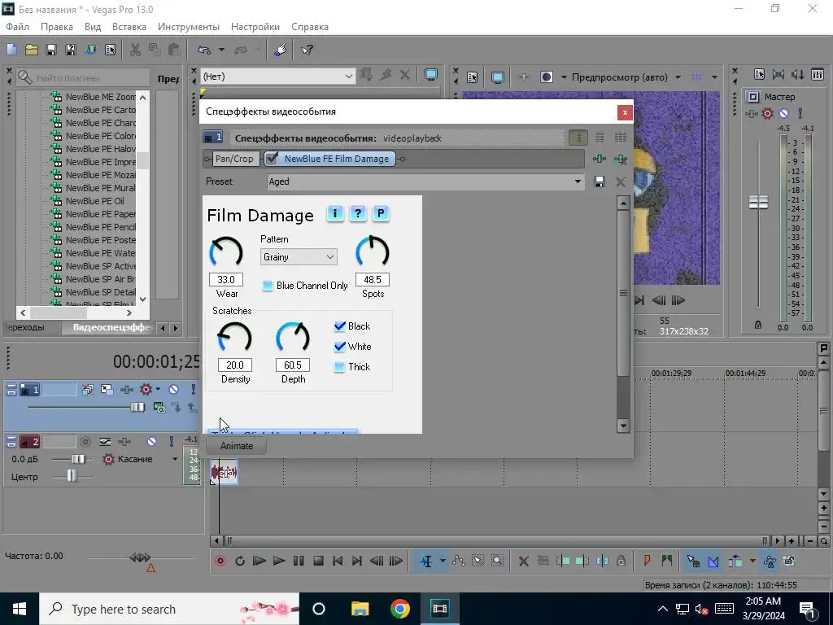Screen dimensions: 833x625
Task: Open project folder icon in toolbar
Action: pos(32,50)
